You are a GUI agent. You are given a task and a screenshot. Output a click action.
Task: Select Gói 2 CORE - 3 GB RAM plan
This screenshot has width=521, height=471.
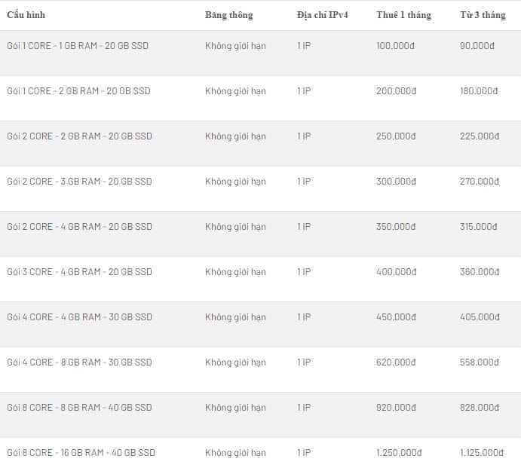(x=78, y=182)
